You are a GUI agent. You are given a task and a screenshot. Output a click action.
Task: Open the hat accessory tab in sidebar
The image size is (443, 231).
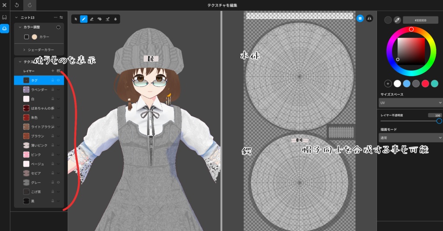tap(4, 28)
